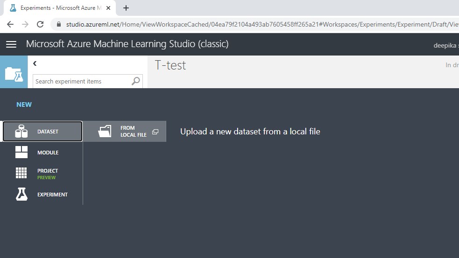
Task: Open a new browser tab
Action: tap(126, 8)
